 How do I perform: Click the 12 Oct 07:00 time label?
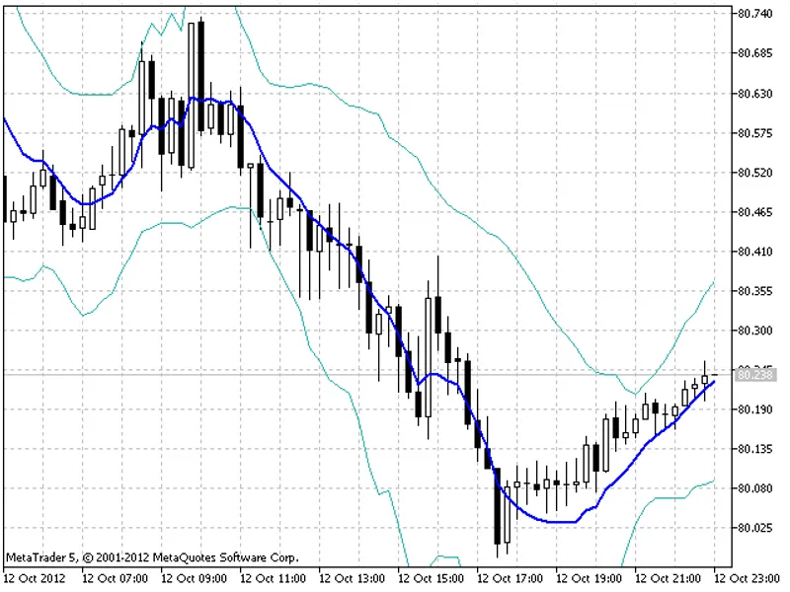115,578
